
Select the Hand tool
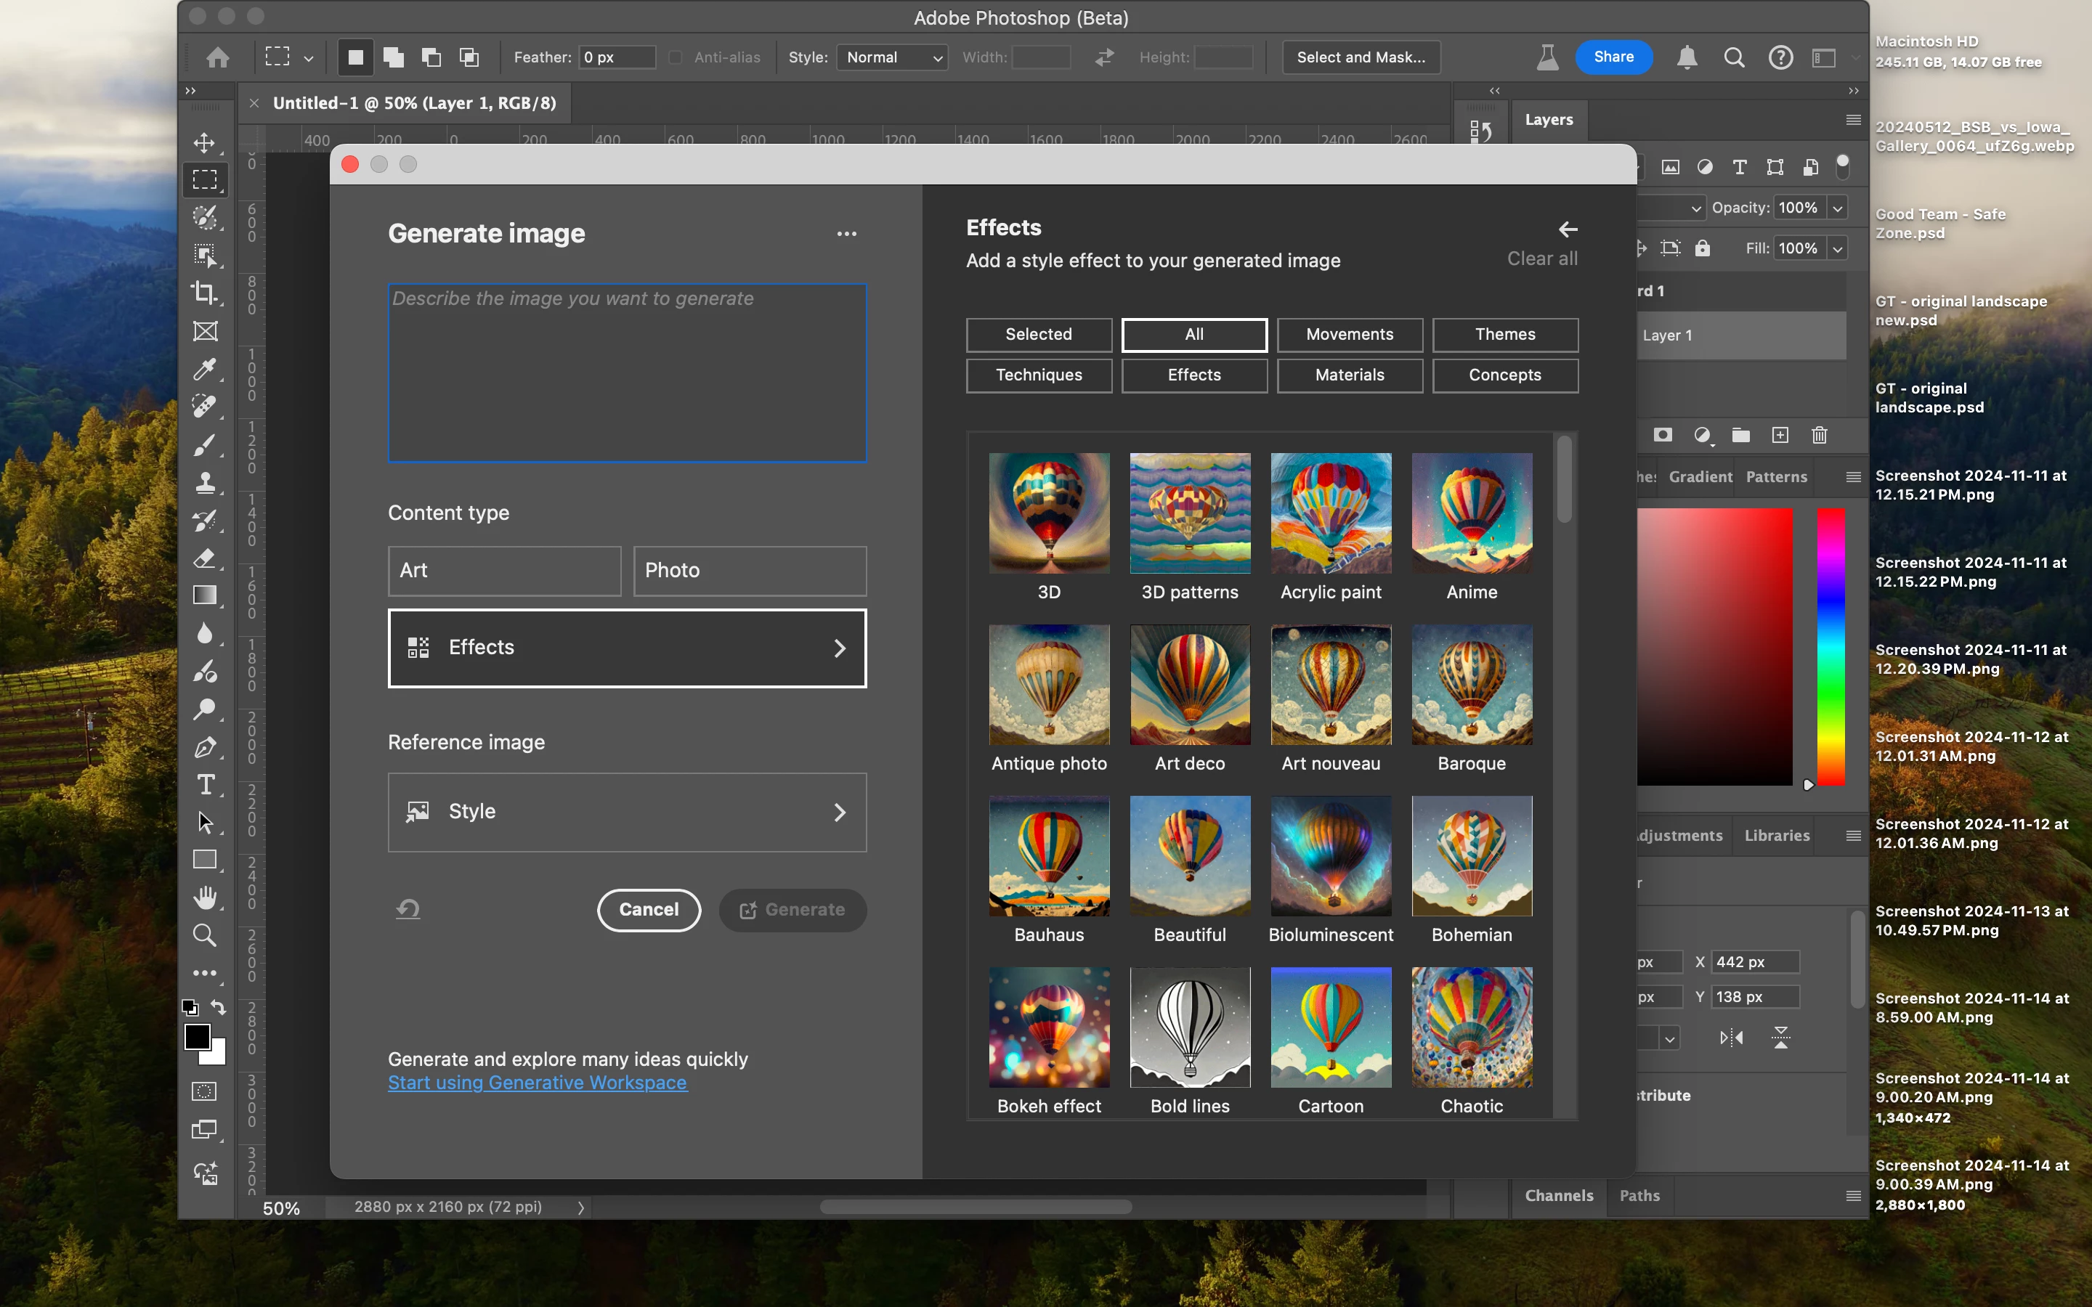[x=205, y=897]
